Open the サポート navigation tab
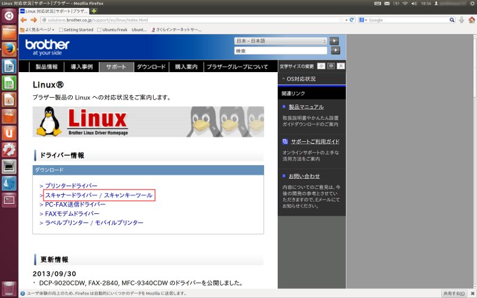The width and height of the screenshot is (477, 298). pos(116,67)
